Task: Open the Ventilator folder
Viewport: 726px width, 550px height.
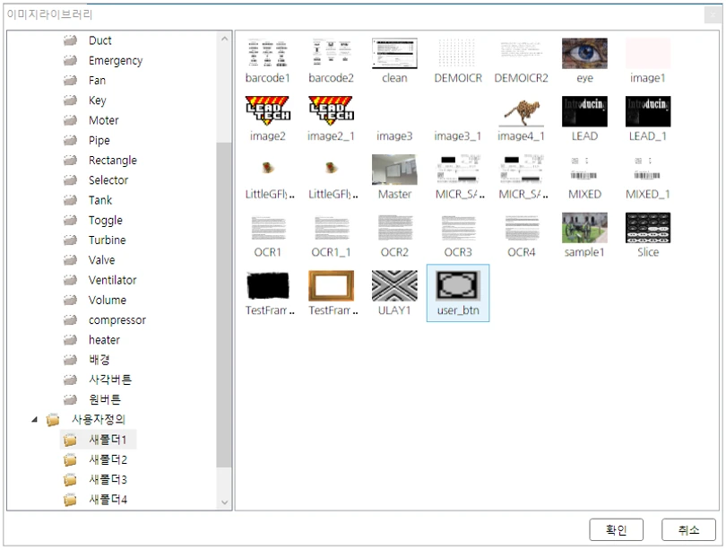Action: pos(113,280)
